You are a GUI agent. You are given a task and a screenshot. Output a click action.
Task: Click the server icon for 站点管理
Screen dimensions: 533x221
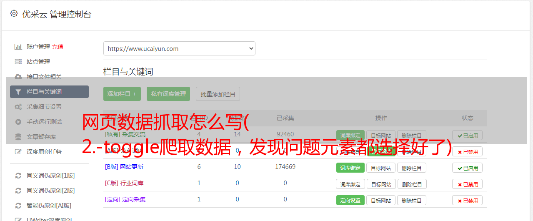click(18, 62)
